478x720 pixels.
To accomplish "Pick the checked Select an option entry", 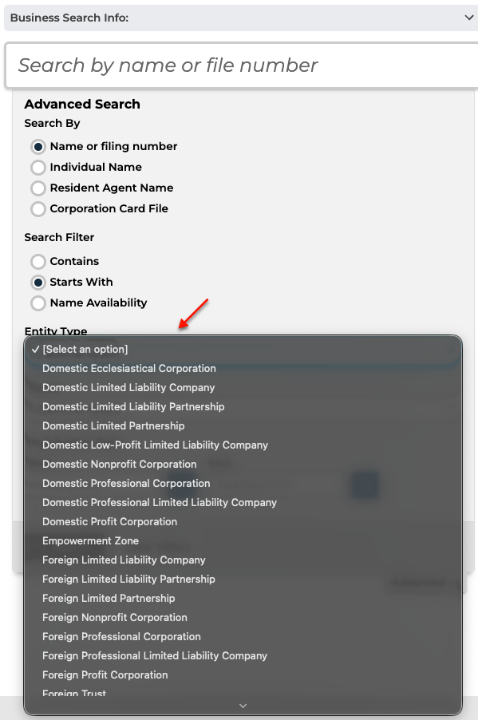I will 243,350.
